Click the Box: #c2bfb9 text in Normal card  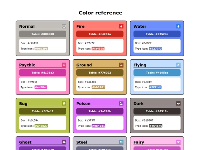click(x=29, y=43)
